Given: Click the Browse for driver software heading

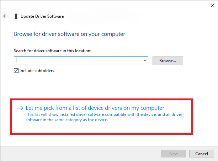Looking at the screenshot, I should (x=69, y=34).
